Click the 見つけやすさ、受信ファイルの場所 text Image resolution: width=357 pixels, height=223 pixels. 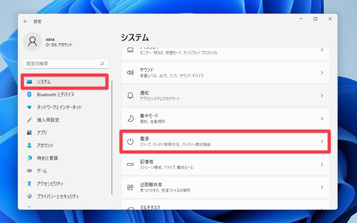(165, 190)
